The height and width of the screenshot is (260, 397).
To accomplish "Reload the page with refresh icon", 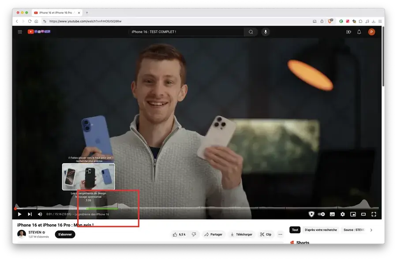I will pos(30,21).
